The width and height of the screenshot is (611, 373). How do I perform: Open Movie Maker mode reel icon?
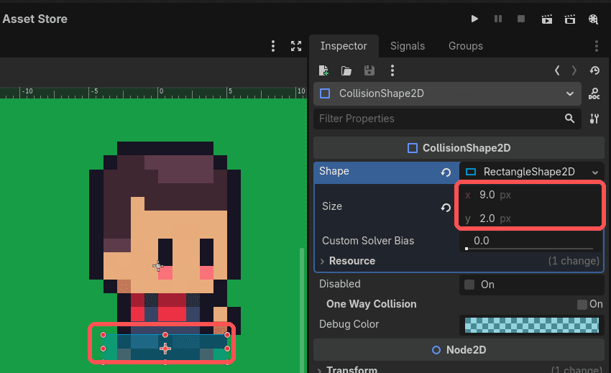(x=593, y=19)
